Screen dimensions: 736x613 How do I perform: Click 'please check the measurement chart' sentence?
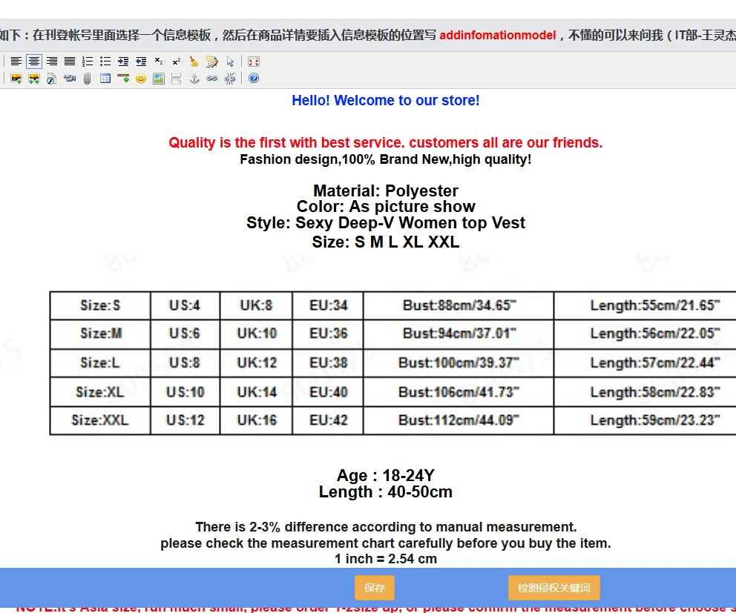386,543
